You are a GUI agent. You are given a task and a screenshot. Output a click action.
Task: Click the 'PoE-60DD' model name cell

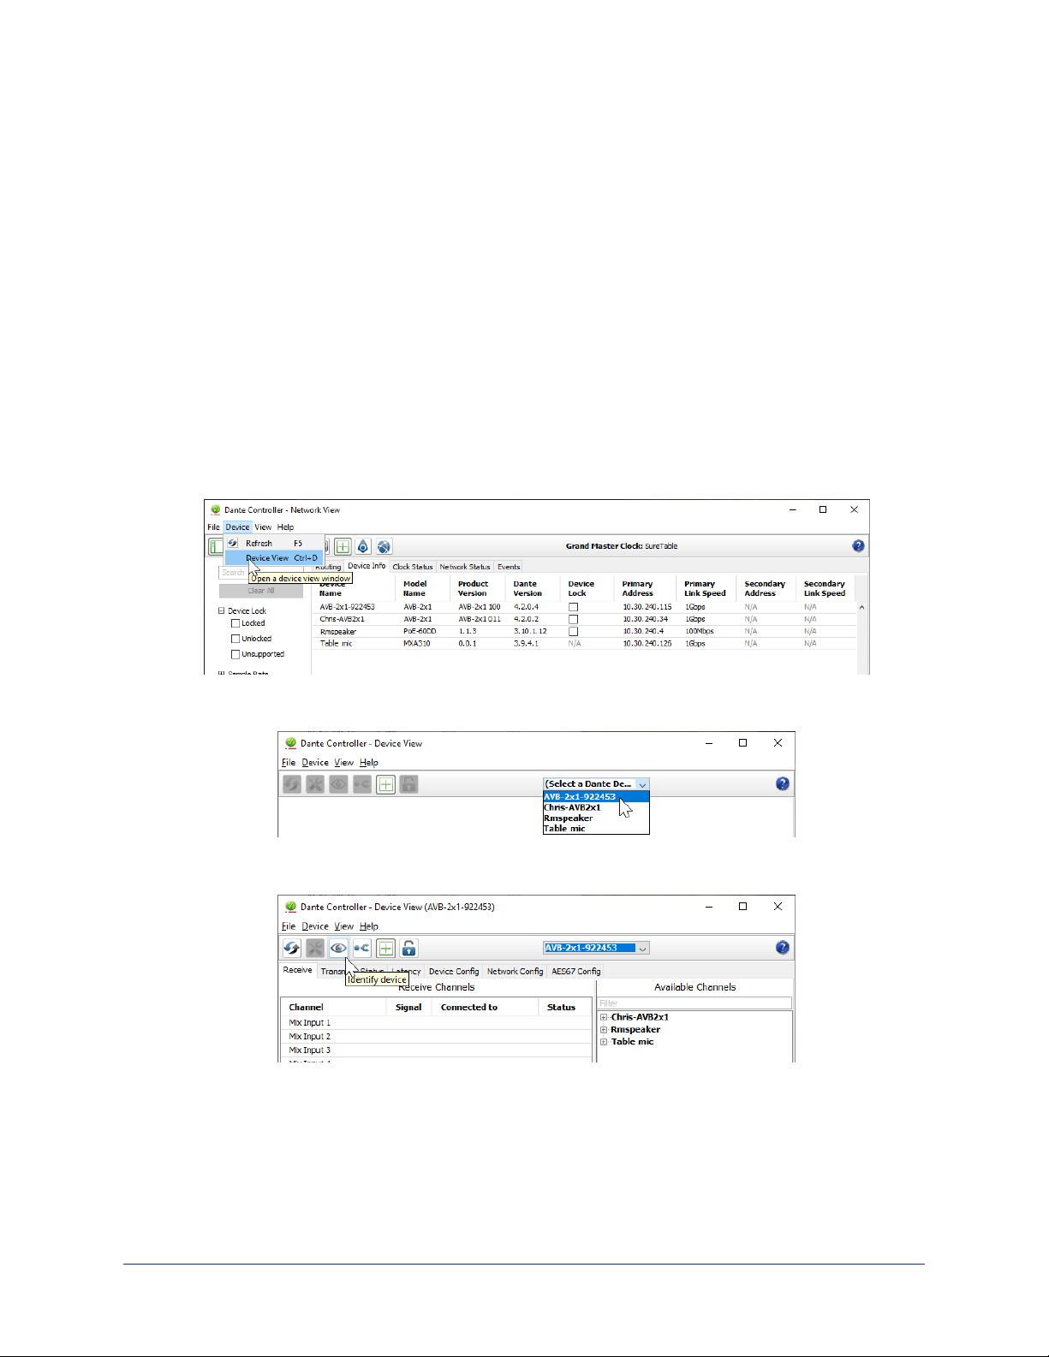[420, 632]
